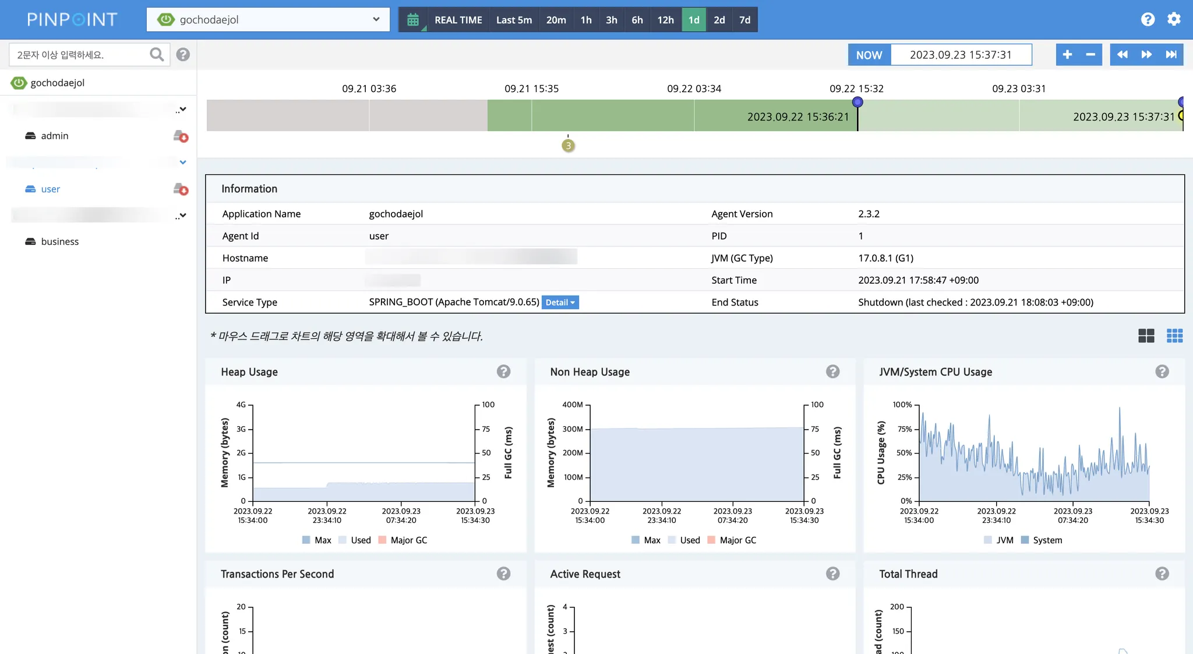Collapse the group chevron above user agent
1193x654 pixels.
click(x=183, y=162)
